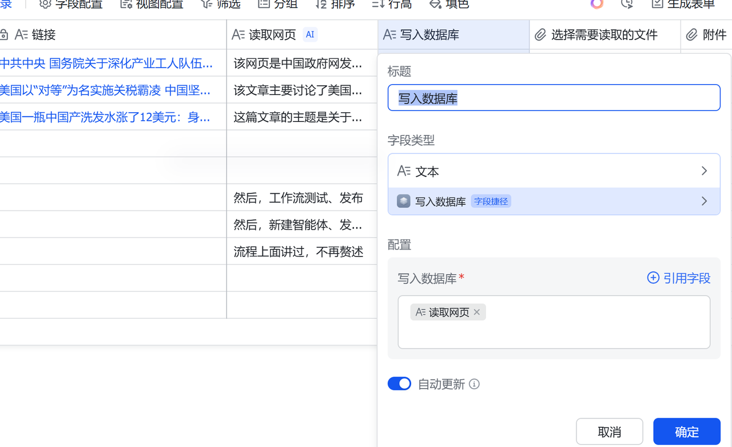Toggle off the 自动更新 switch
732x447 pixels.
pos(399,383)
